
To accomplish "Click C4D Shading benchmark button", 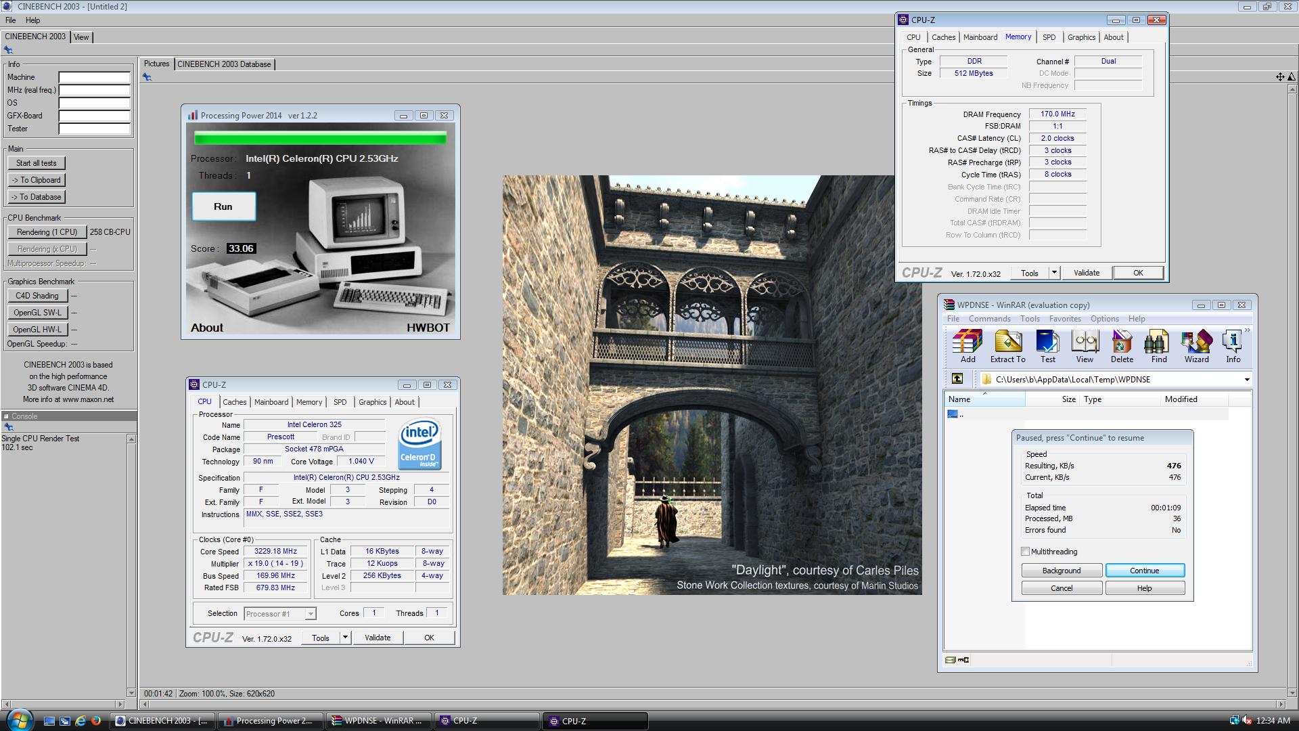I will click(x=37, y=296).
